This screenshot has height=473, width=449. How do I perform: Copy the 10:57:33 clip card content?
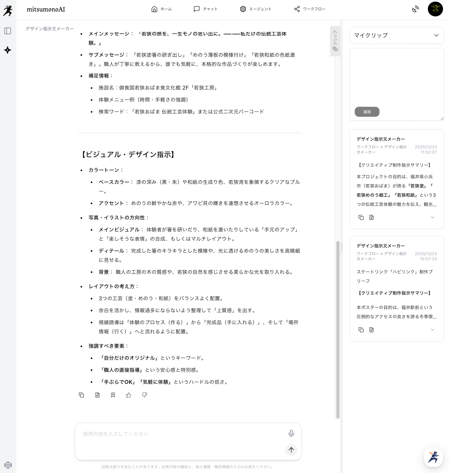(x=361, y=330)
